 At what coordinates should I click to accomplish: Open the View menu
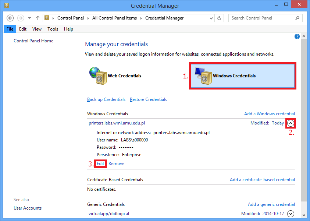(37, 29)
